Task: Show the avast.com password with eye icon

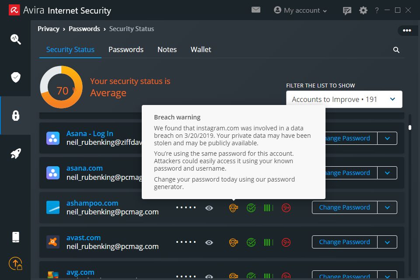Action: 209,242
